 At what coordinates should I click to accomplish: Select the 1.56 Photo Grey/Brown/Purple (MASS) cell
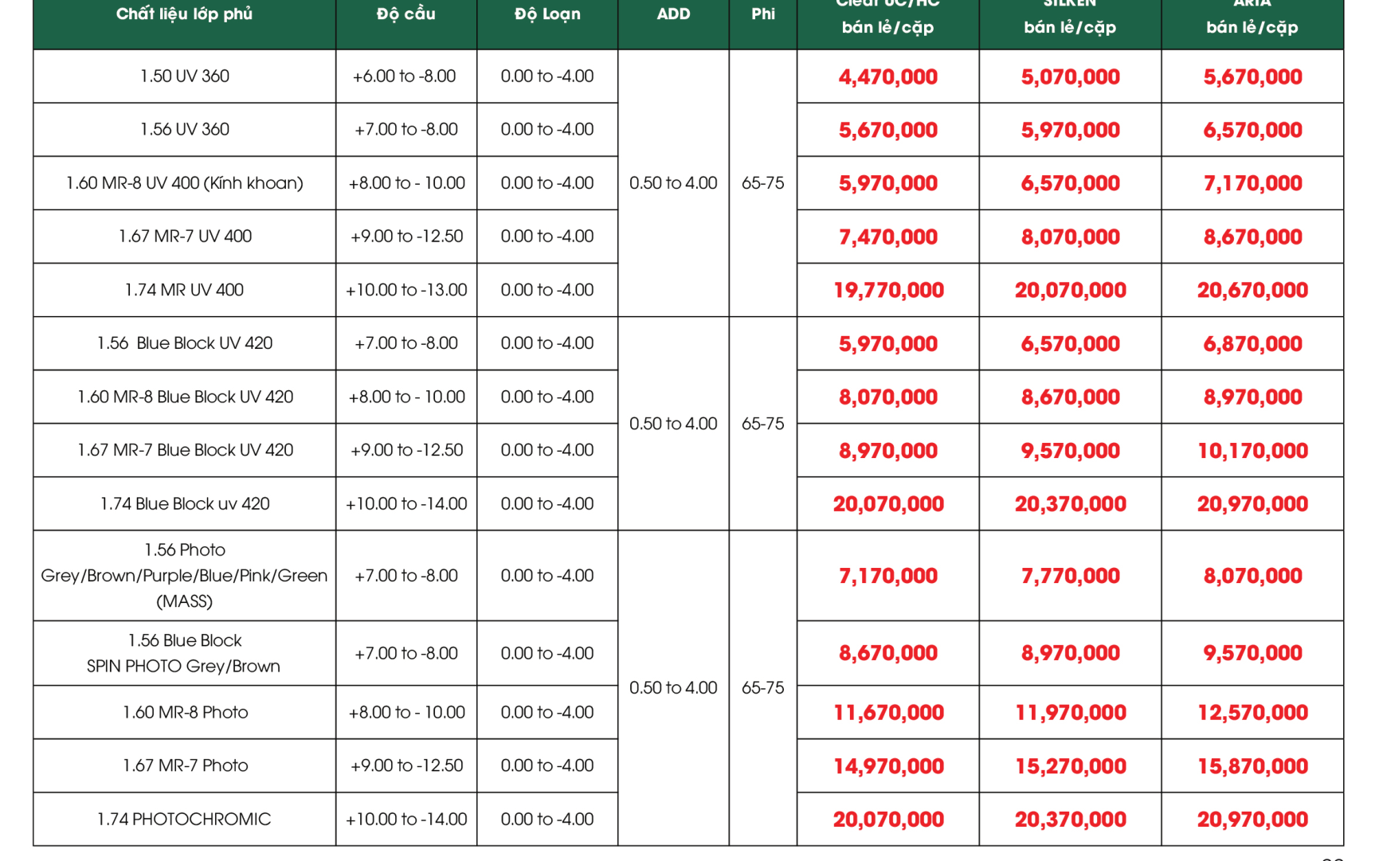click(185, 576)
